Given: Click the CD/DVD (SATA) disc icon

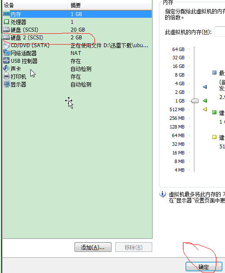Looking at the screenshot, I should pos(7,45).
